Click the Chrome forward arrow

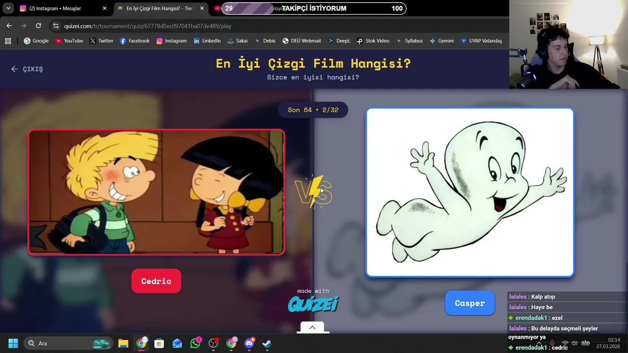[24, 25]
